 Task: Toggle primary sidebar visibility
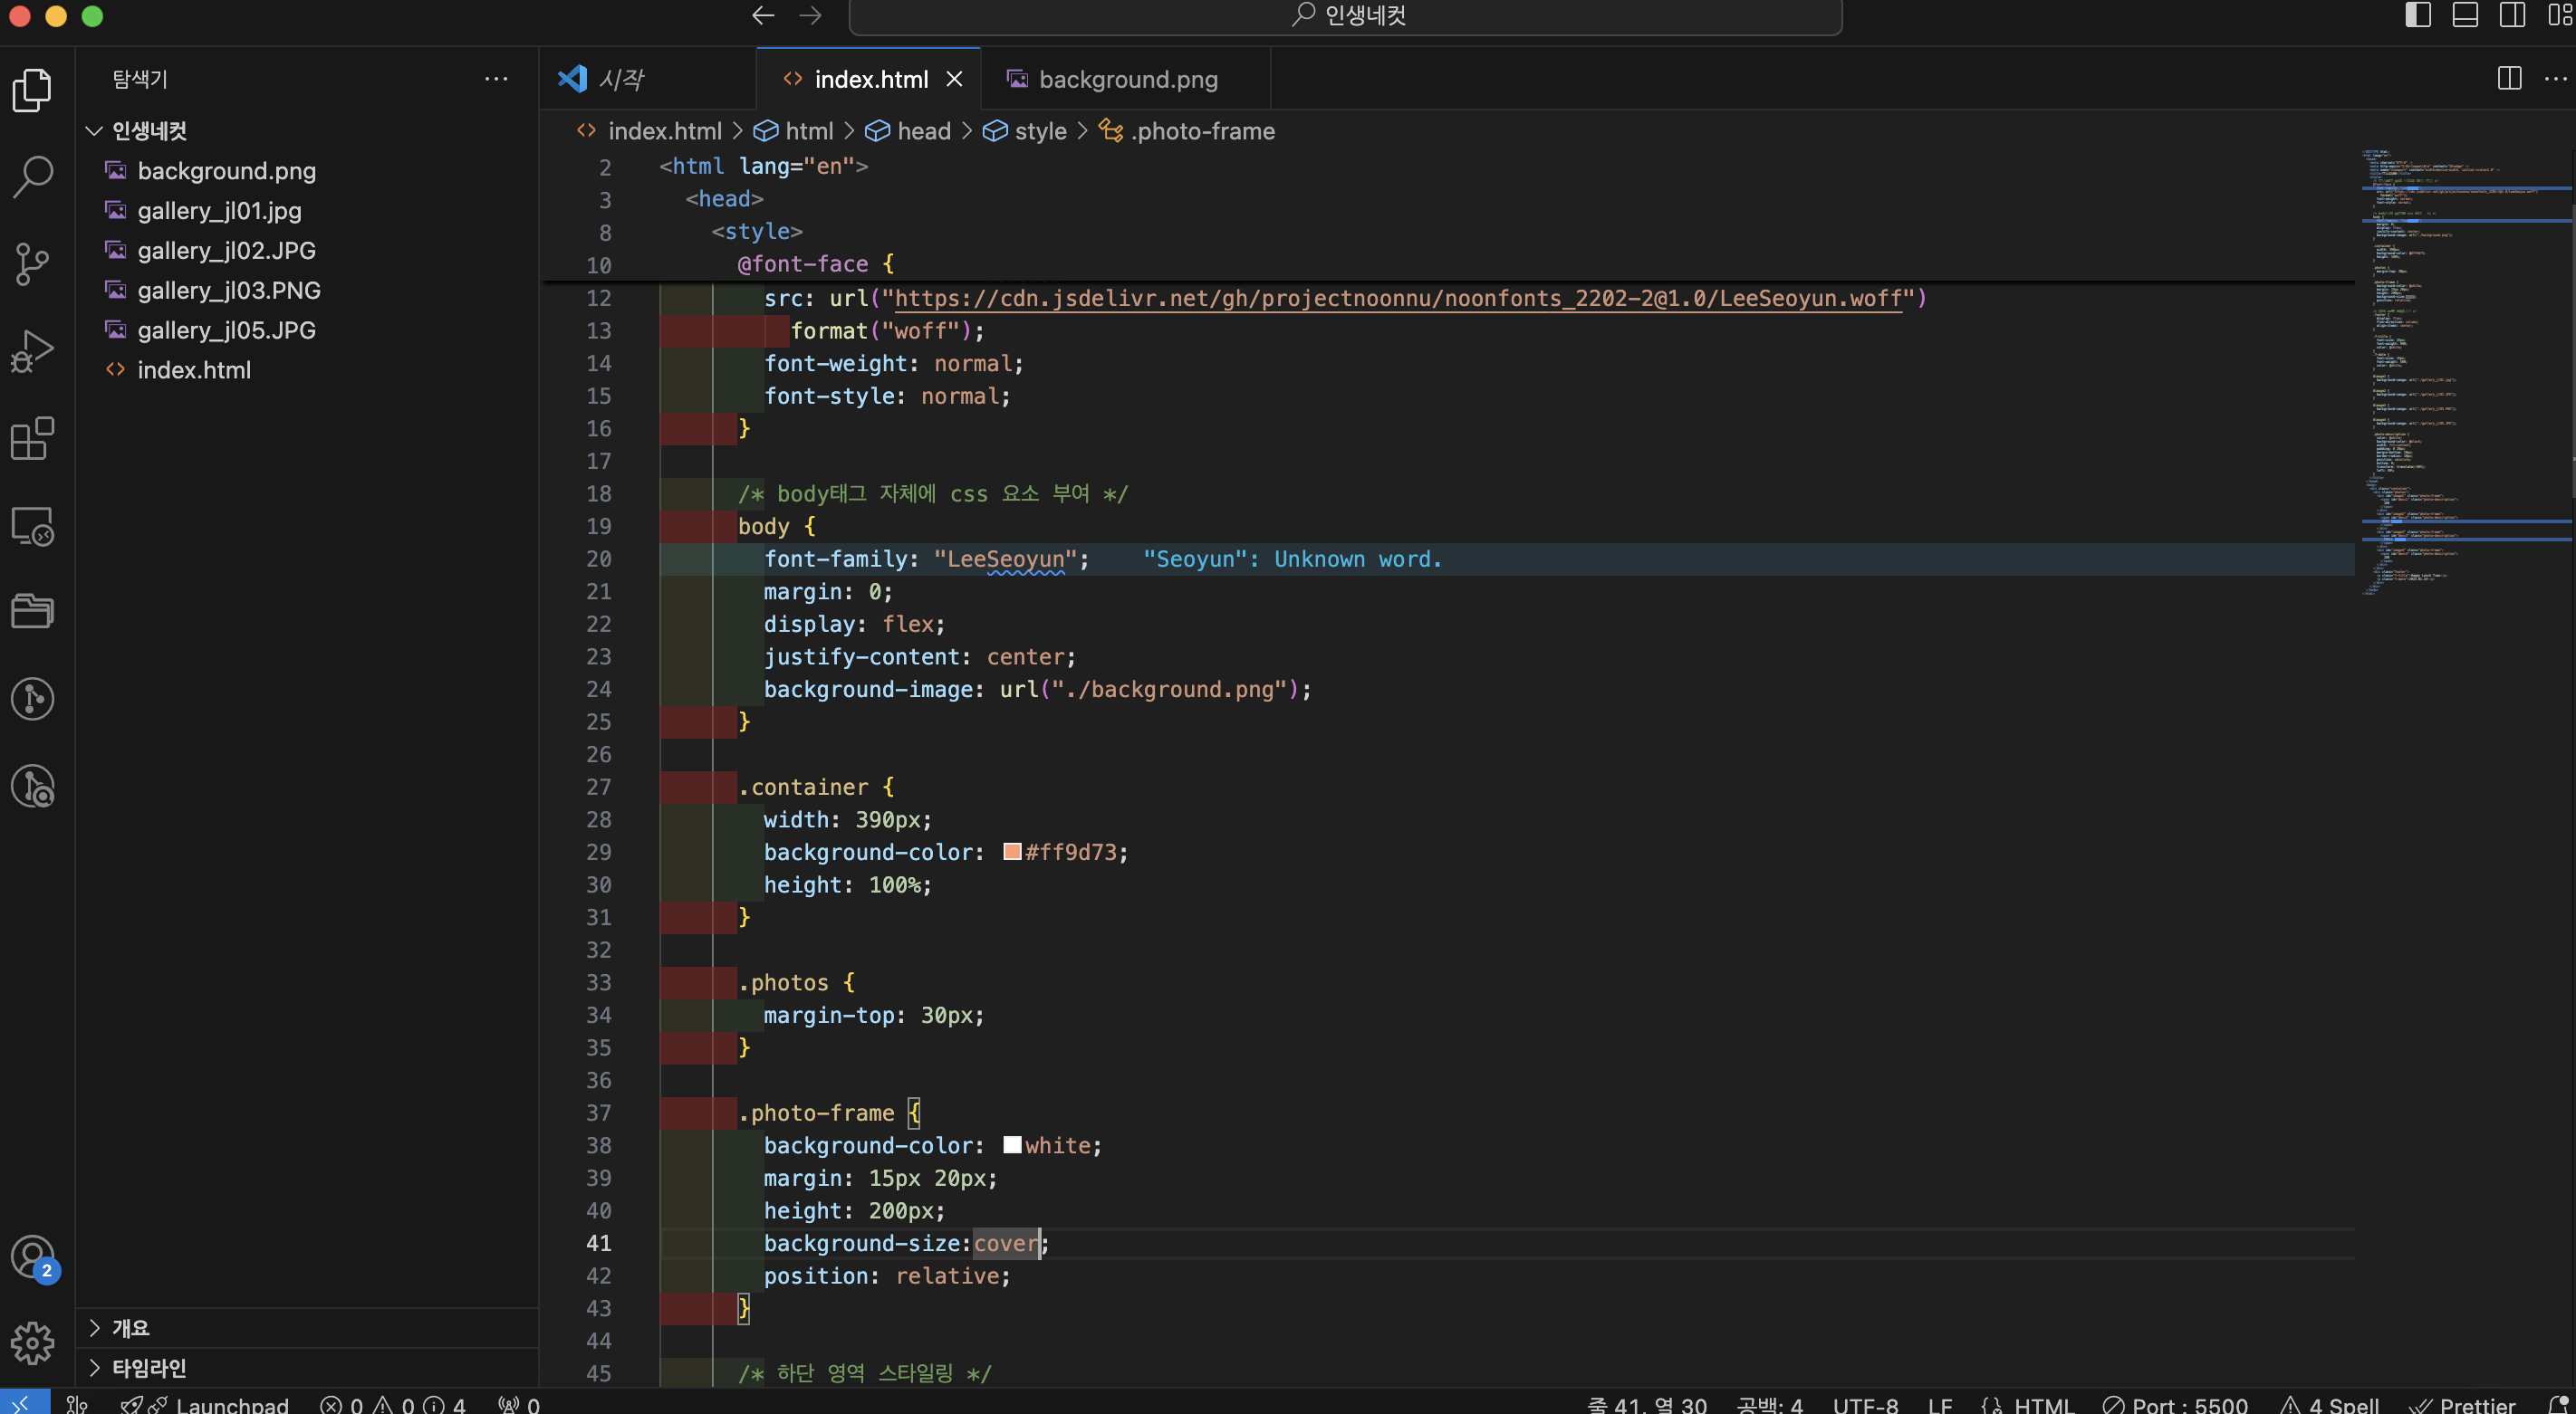pos(2417,15)
